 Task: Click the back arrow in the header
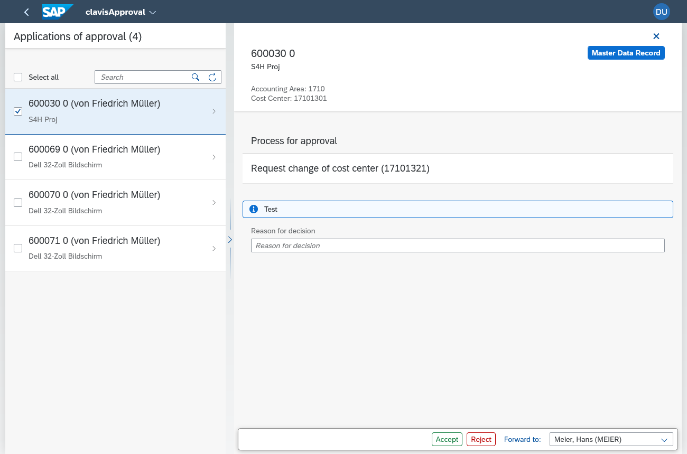[x=26, y=12]
